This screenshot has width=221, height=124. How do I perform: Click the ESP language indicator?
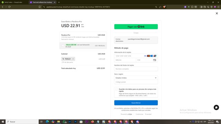[x=205, y=122]
